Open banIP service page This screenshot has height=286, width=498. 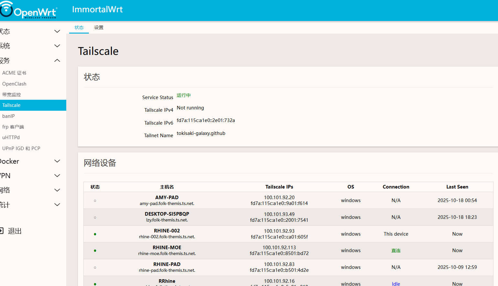[8, 116]
